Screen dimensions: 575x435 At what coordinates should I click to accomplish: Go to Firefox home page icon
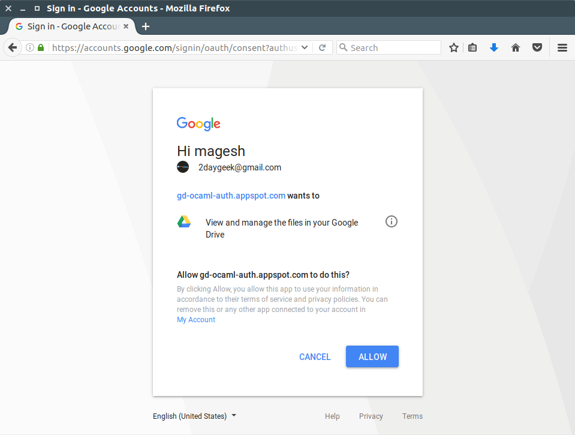(x=516, y=48)
